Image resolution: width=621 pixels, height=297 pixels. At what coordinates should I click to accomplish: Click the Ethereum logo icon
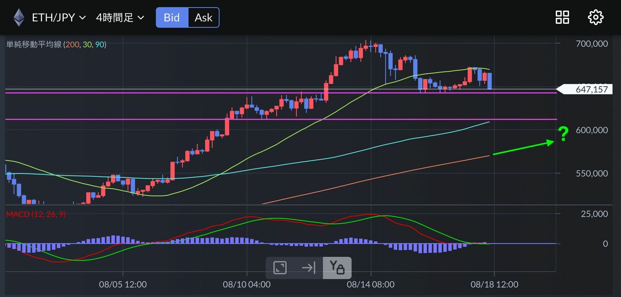(19, 17)
